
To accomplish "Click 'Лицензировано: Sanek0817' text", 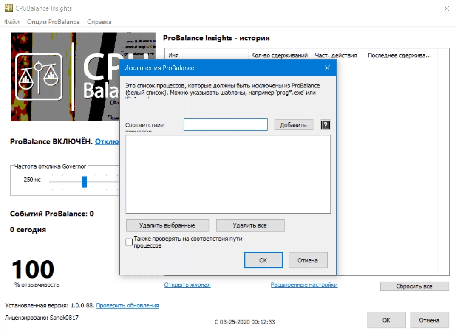I will 42,318.
